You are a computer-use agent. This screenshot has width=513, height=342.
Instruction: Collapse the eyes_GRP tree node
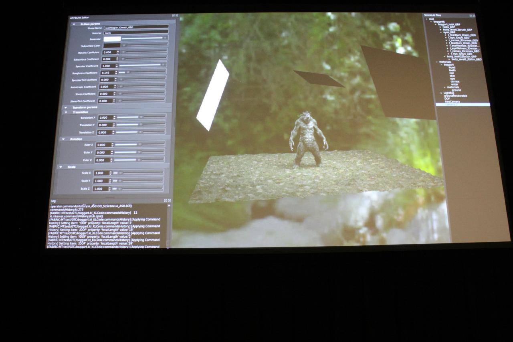441,32
